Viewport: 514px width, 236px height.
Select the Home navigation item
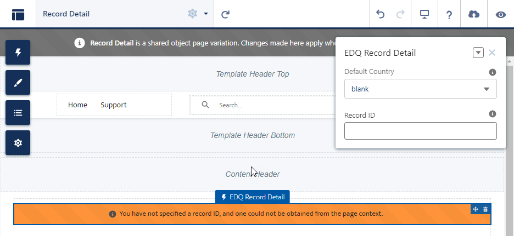click(x=77, y=105)
